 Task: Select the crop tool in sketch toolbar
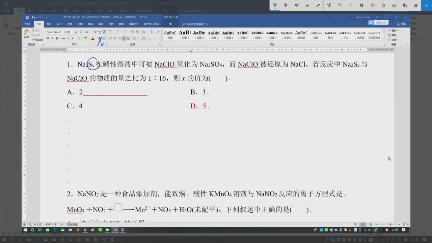click(x=361, y=5)
